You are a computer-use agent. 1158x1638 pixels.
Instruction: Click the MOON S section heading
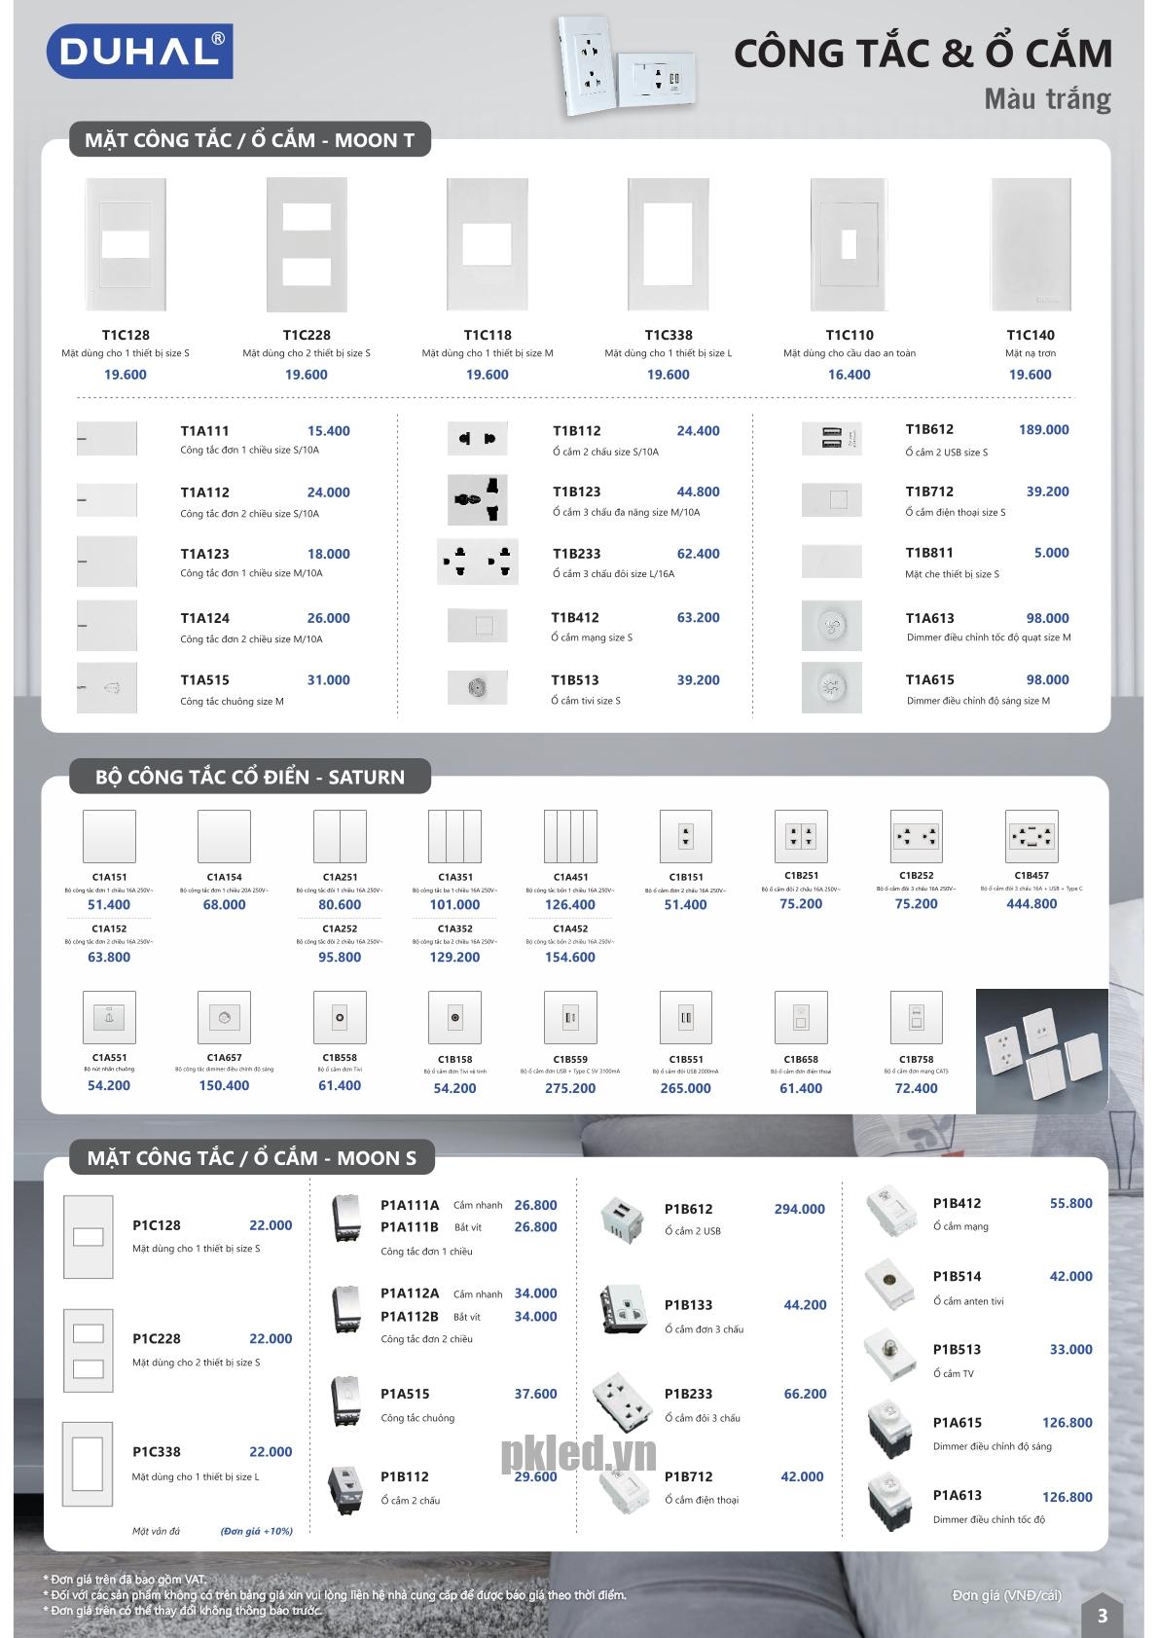pos(251,1158)
